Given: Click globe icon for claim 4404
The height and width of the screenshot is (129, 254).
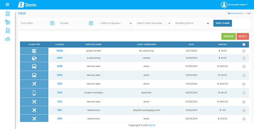Looking at the screenshot, I should tap(34, 58).
